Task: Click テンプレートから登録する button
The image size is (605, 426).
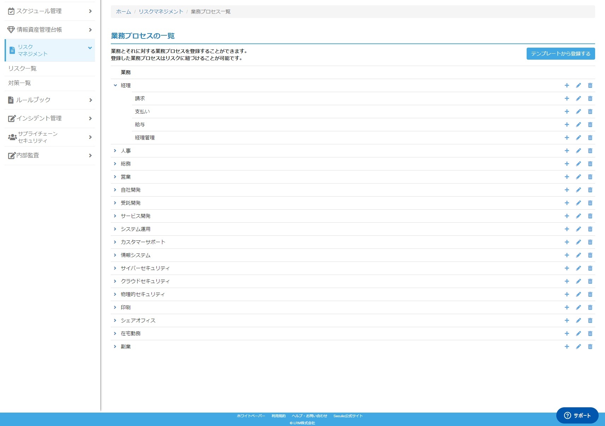Action: click(x=561, y=54)
